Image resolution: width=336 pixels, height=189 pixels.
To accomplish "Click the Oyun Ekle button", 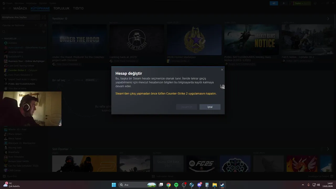I will (x=10, y=176).
